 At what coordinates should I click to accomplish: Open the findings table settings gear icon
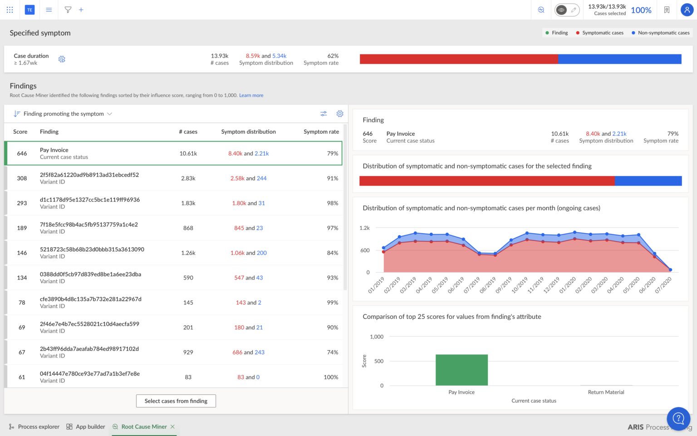(340, 113)
